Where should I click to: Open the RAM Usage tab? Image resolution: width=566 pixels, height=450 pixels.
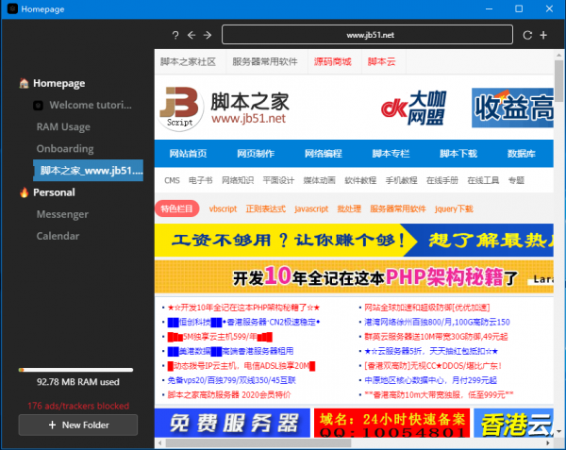click(63, 126)
